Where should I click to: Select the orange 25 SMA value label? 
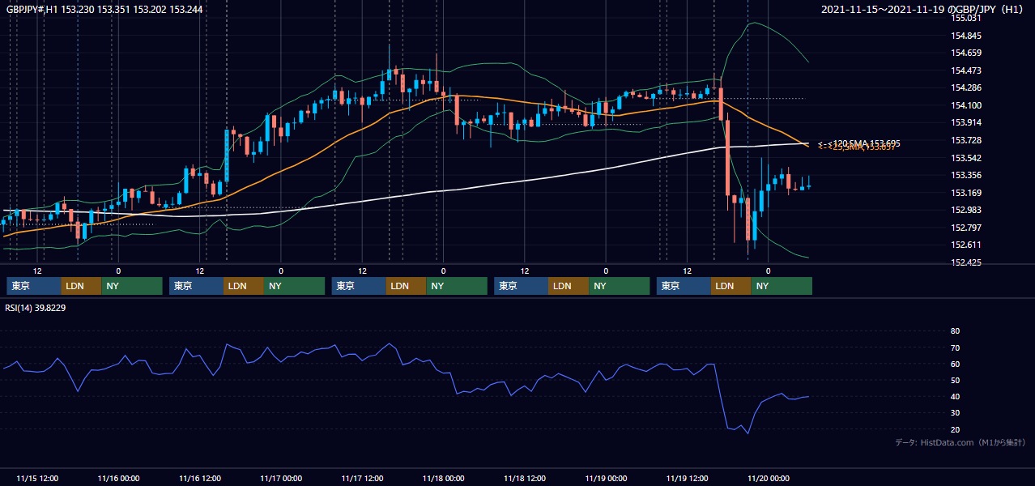click(857, 147)
